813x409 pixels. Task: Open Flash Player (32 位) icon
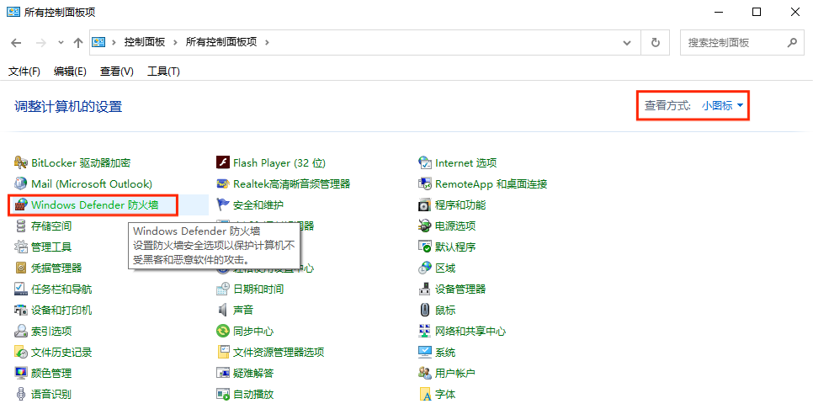(x=223, y=162)
